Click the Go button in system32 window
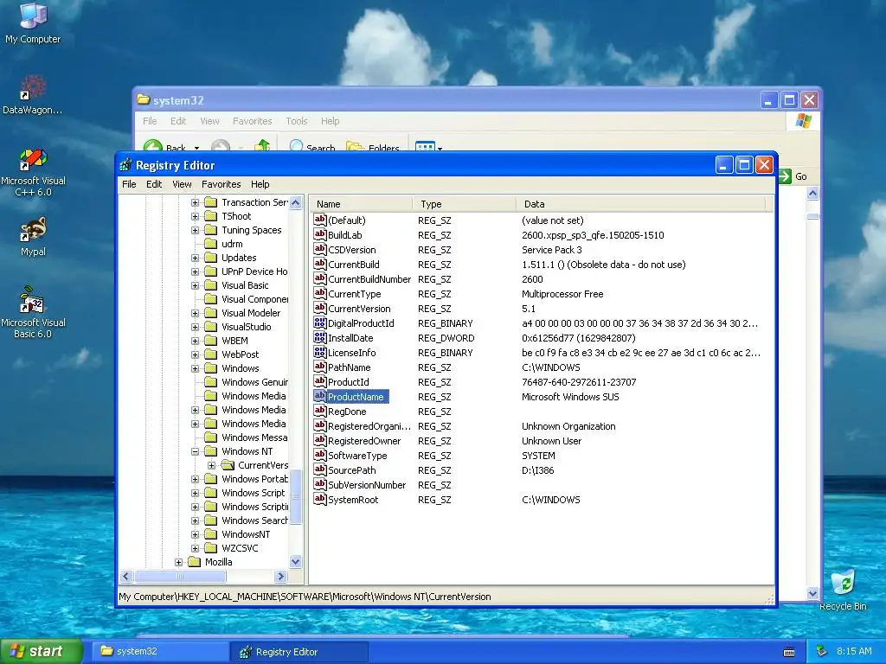 pos(793,176)
